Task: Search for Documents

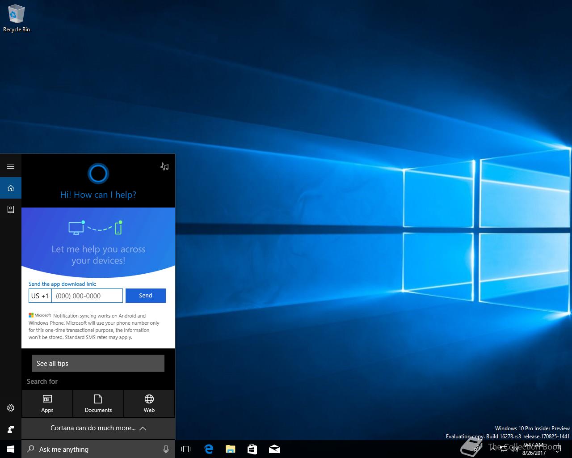Action: click(98, 403)
